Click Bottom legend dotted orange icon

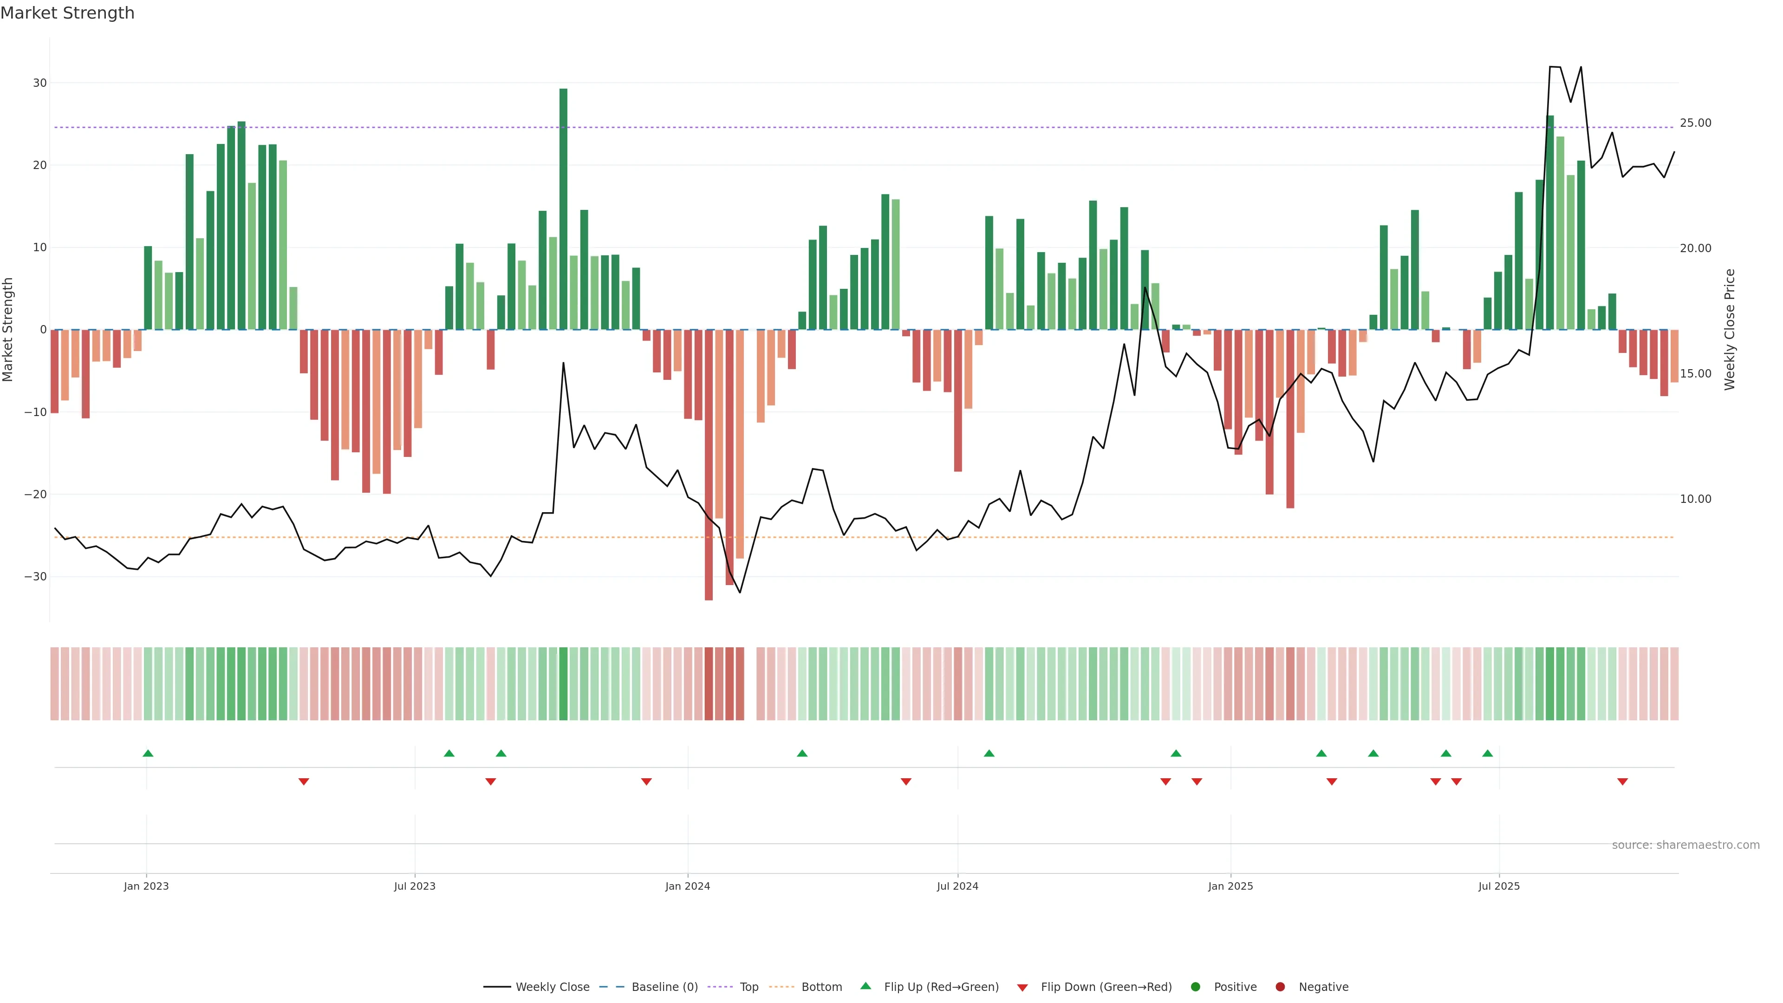tap(781, 986)
